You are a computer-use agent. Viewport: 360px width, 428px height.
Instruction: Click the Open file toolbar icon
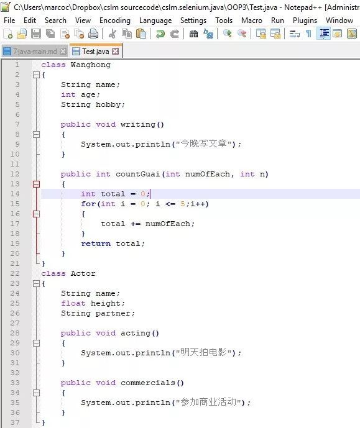22,34
